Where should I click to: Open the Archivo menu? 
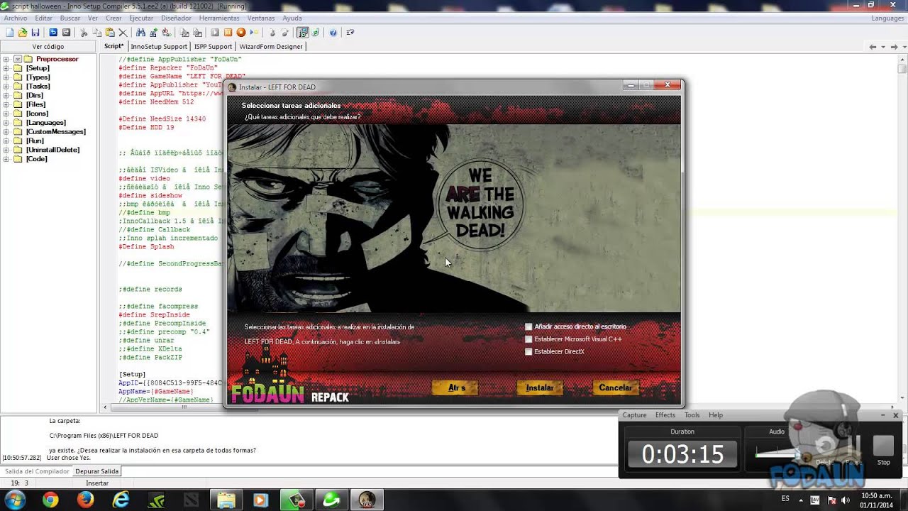pos(16,18)
